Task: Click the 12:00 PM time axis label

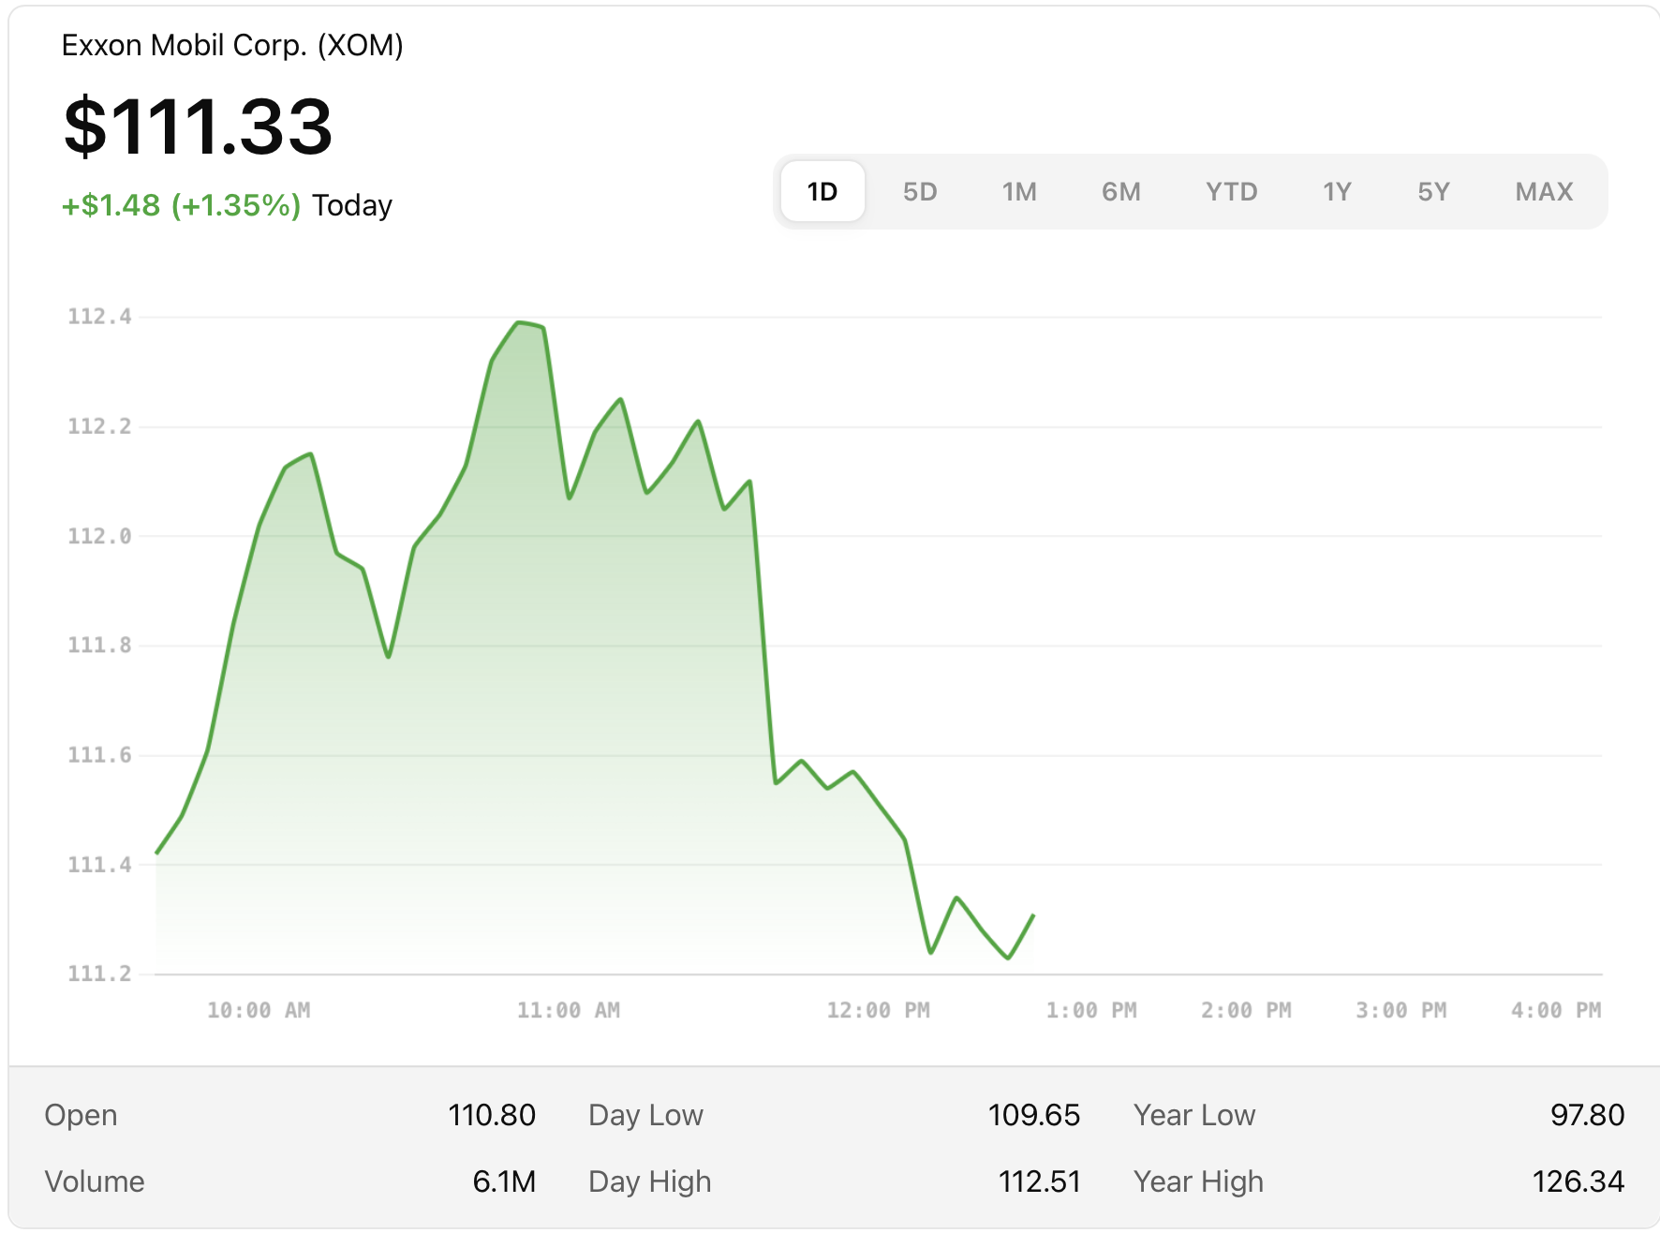Action: point(878,1010)
